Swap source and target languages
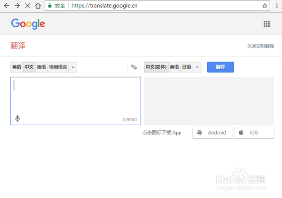282x198 pixels. point(134,67)
